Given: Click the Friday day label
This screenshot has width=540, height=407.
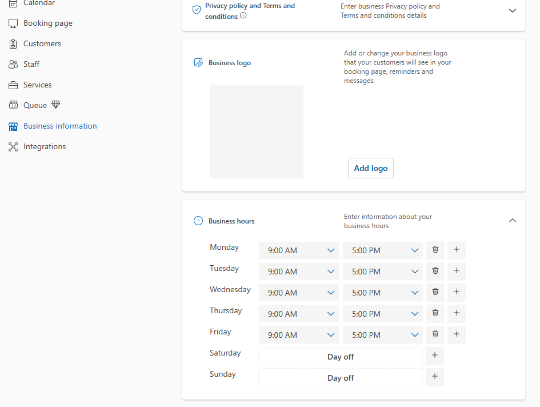Looking at the screenshot, I should pos(221,332).
